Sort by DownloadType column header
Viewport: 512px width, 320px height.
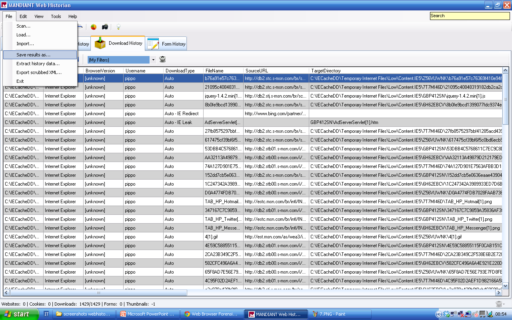[183, 71]
